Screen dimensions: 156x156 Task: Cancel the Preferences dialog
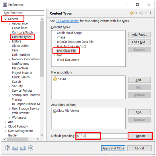pyautogui.click(x=139, y=148)
